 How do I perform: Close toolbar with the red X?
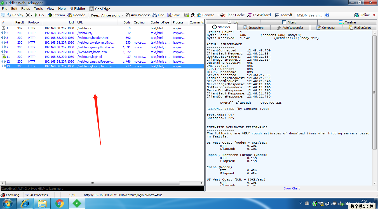tap(375, 15)
